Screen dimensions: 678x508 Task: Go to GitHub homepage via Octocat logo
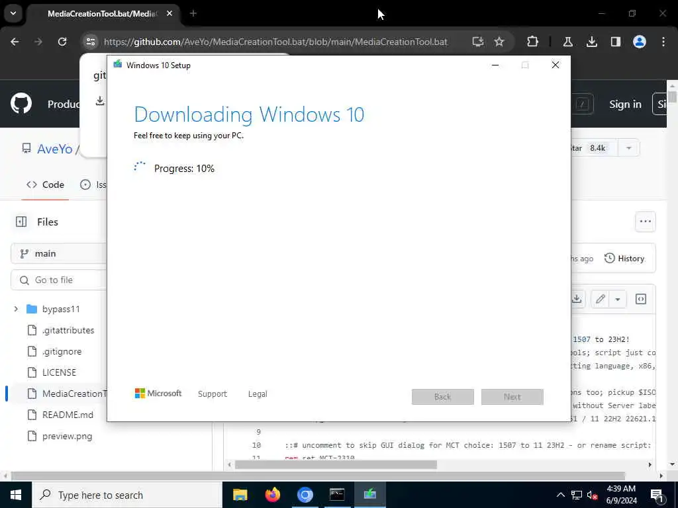coord(21,104)
